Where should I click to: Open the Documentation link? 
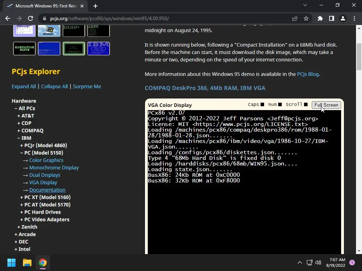click(47, 190)
